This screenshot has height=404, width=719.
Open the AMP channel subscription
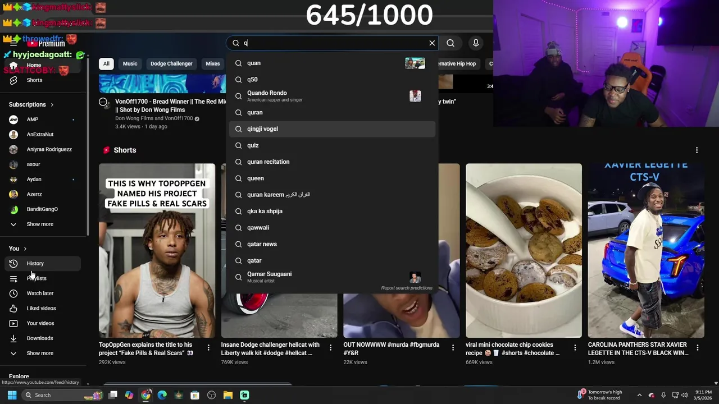click(43, 120)
